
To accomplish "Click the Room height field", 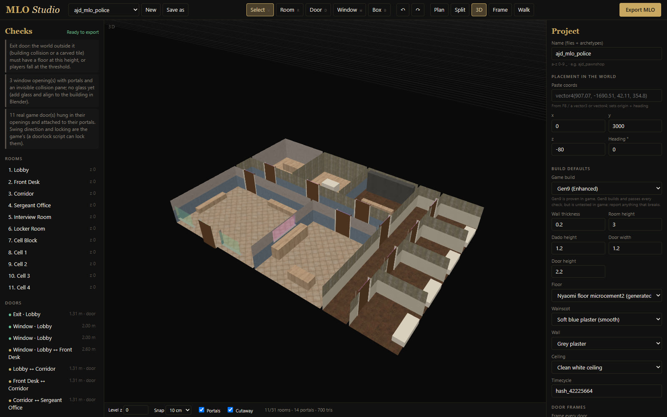I will coord(635,224).
